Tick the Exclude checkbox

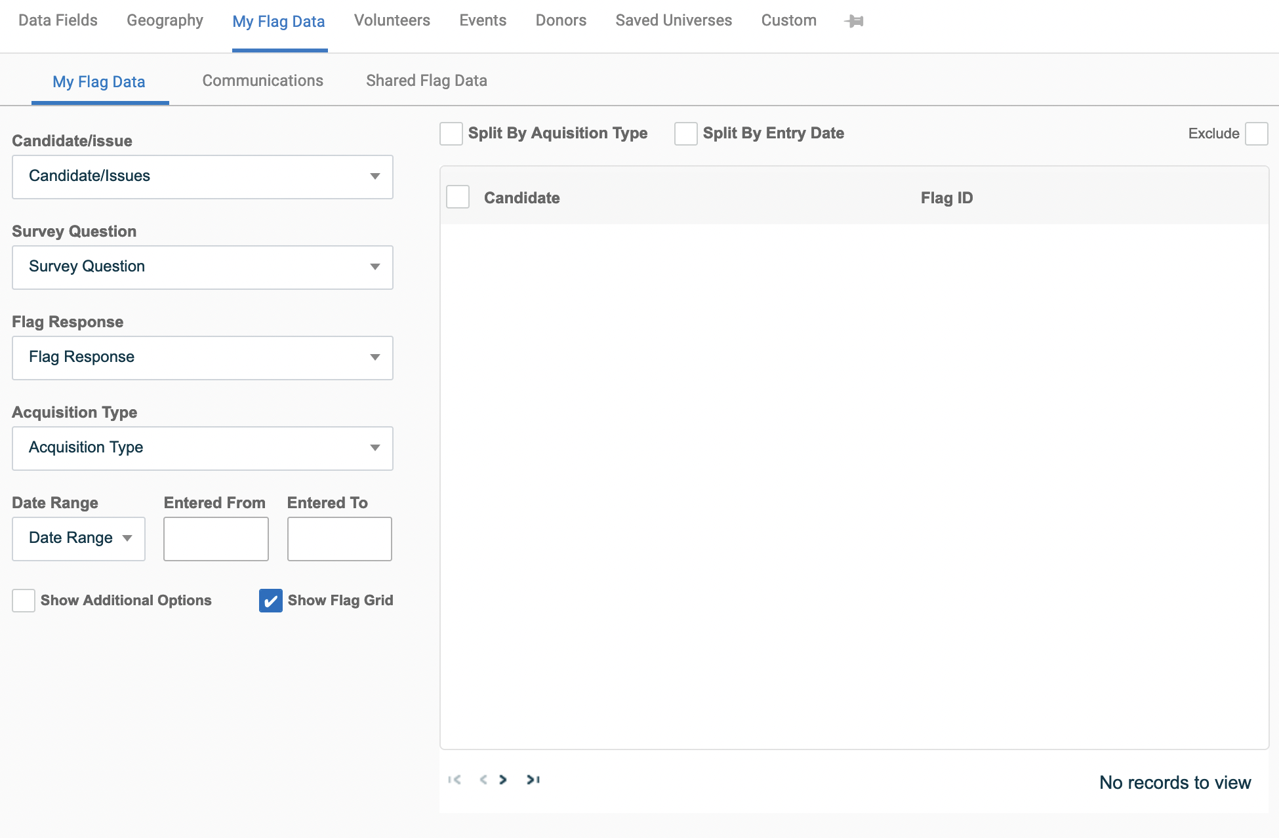[1257, 134]
